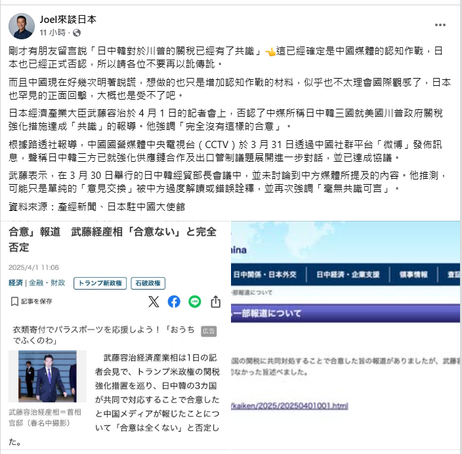The height and width of the screenshot is (454, 462).
Task: Share article via Facebook icon
Action: pyautogui.click(x=174, y=302)
